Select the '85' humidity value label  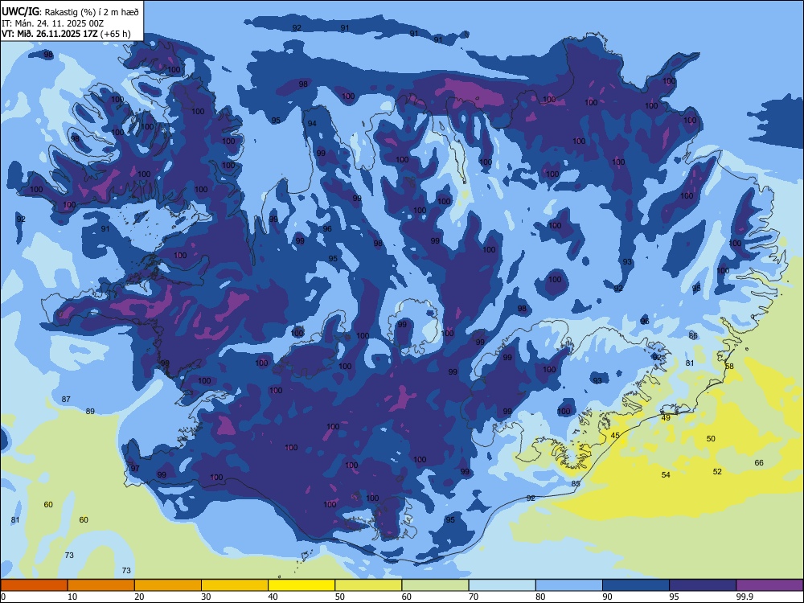coord(576,483)
